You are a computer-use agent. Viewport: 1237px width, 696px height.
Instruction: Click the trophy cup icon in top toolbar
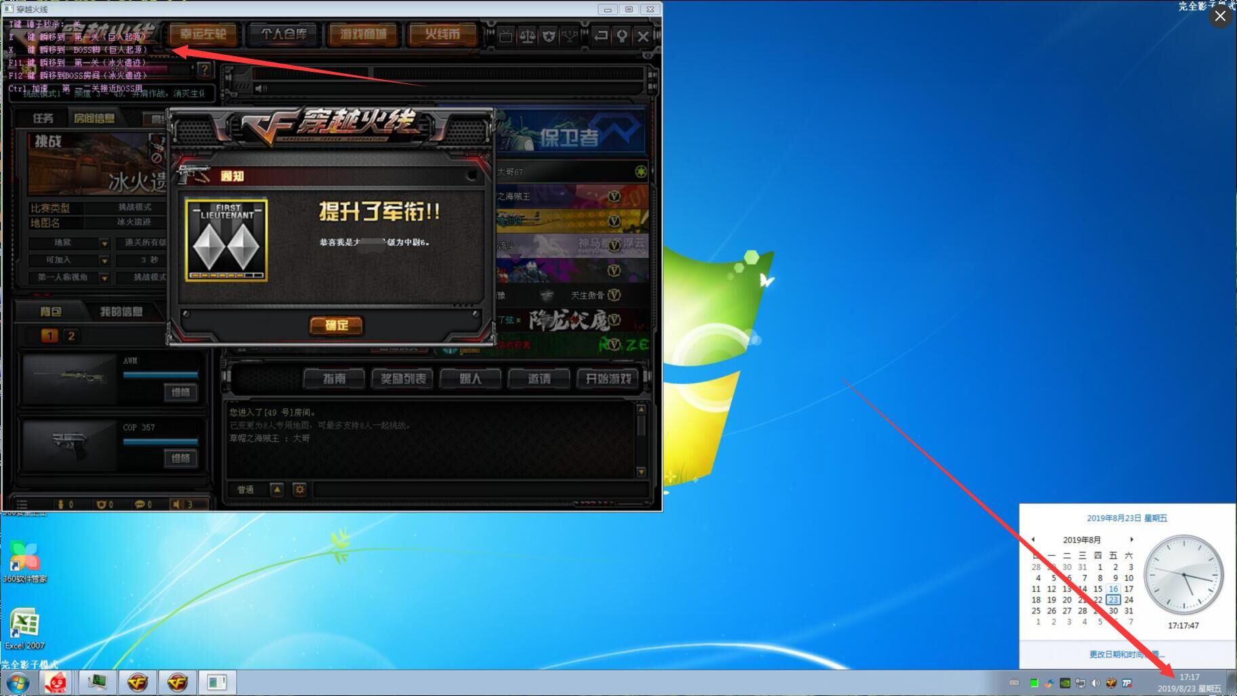(570, 36)
